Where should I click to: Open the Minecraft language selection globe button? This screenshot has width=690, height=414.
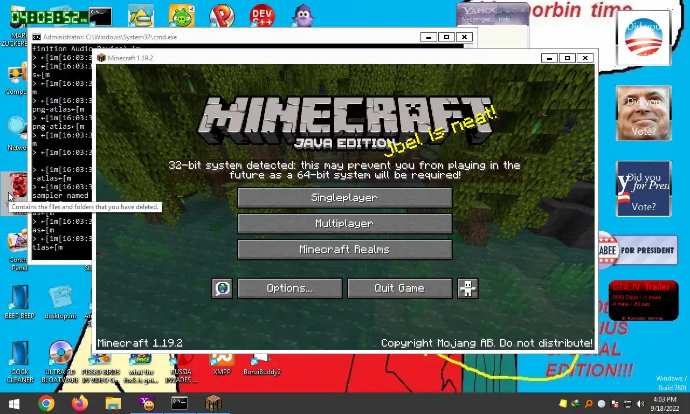tap(222, 288)
